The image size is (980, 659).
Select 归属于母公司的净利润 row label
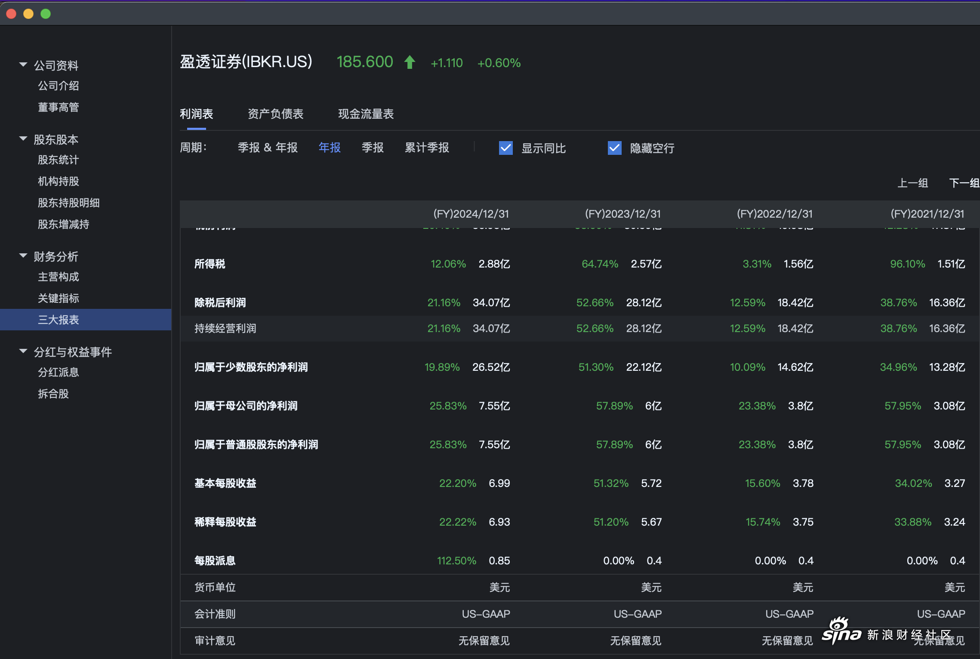point(246,406)
